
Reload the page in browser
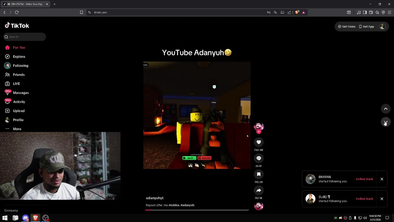pos(17,12)
